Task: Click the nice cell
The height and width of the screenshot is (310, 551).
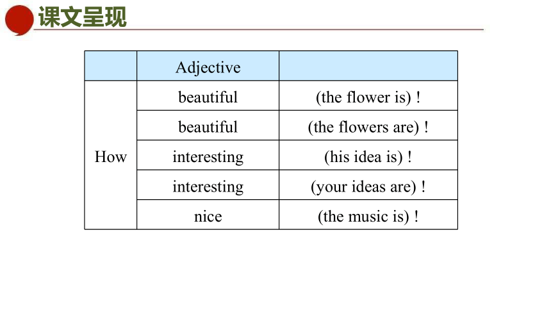Action: tap(208, 215)
